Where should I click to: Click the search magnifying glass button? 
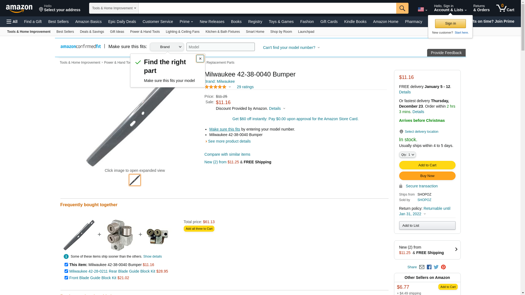click(x=402, y=8)
